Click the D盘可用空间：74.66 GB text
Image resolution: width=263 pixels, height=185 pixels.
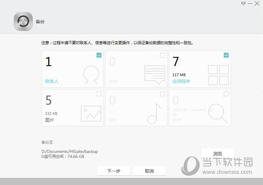point(63,157)
